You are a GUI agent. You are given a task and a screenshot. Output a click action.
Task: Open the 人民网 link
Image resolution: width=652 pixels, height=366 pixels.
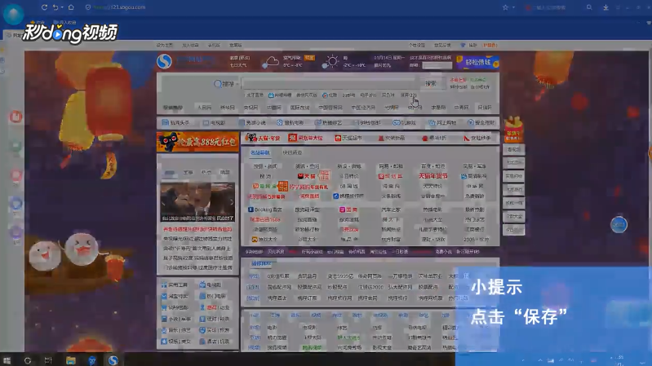pyautogui.click(x=204, y=108)
